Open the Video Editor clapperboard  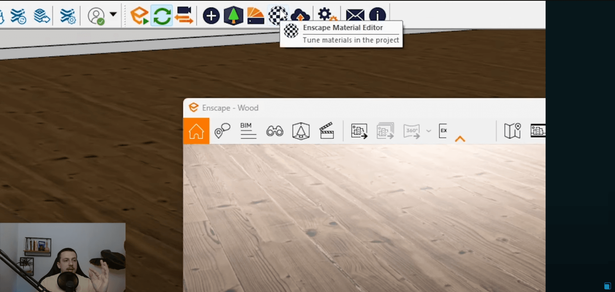pos(327,131)
